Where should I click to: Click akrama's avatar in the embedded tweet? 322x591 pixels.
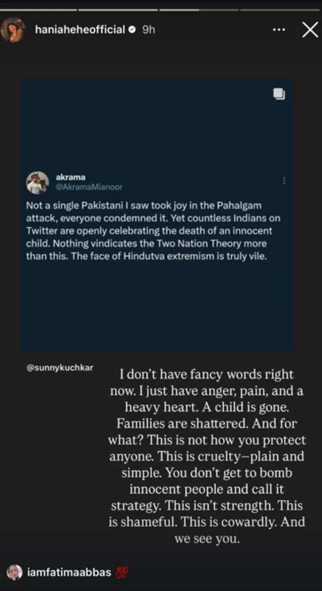click(38, 182)
